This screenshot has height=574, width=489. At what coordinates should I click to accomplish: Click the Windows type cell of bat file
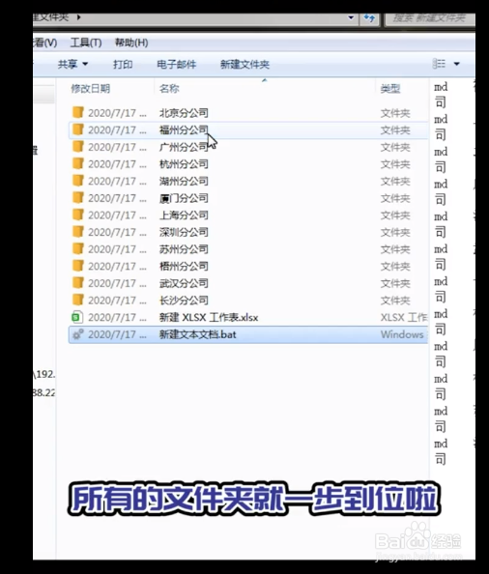402,334
